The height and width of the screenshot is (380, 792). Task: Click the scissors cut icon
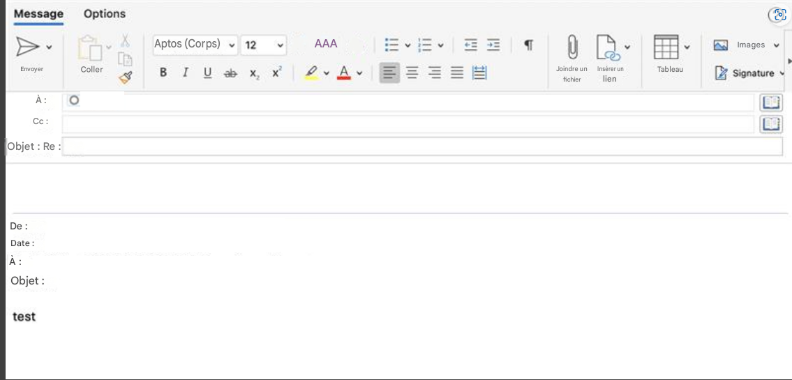[x=126, y=40]
